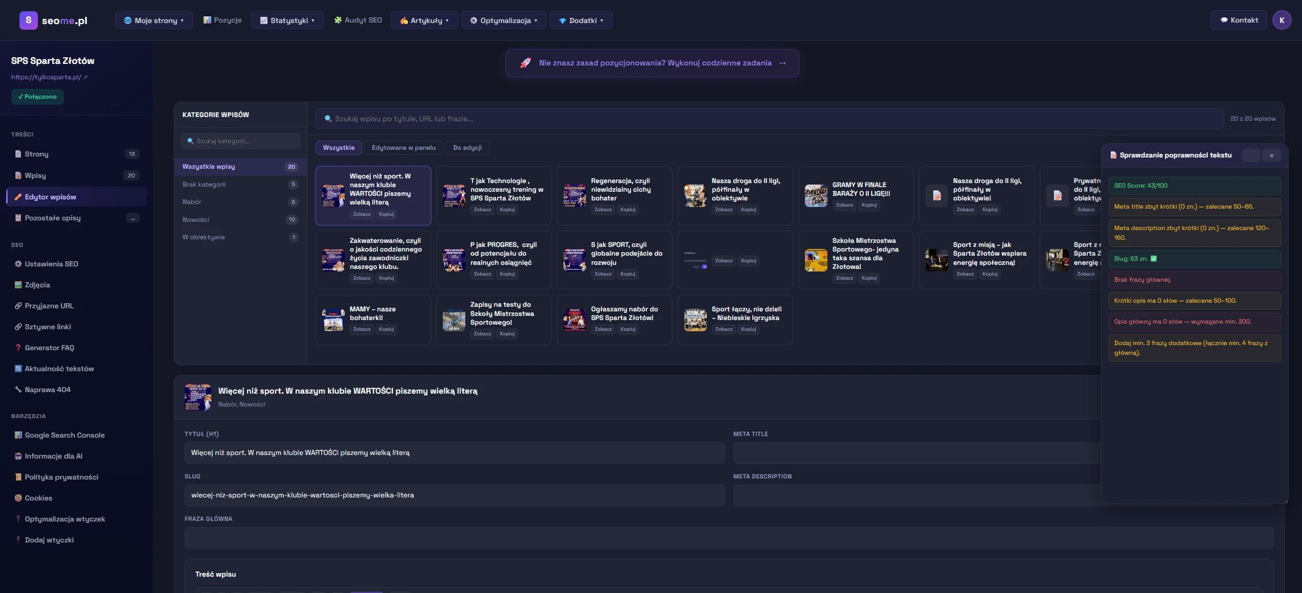Open the user avatar K icon
The image size is (1302, 593).
1282,20
